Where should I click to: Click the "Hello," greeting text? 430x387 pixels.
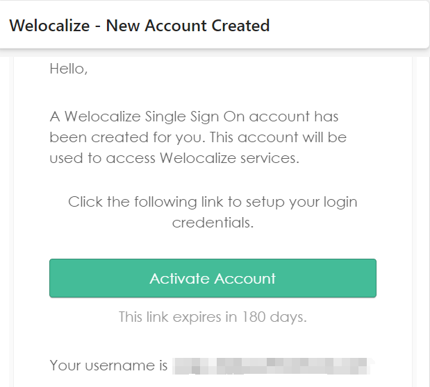pyautogui.click(x=69, y=69)
